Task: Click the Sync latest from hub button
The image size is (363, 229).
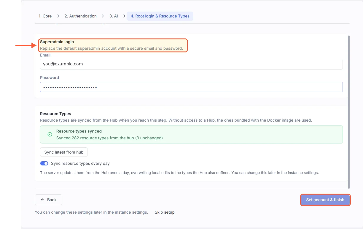Action: point(64,152)
